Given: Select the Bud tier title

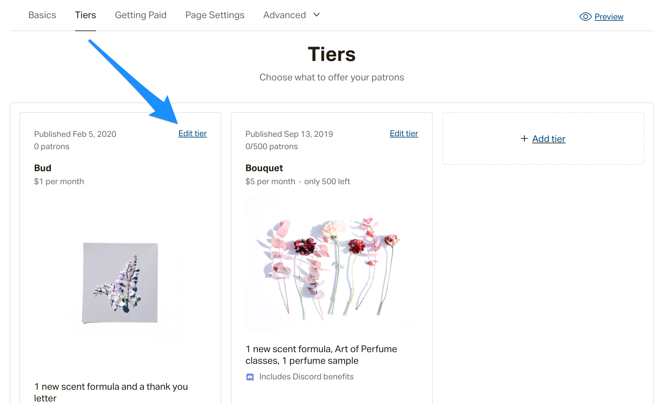Looking at the screenshot, I should (43, 168).
